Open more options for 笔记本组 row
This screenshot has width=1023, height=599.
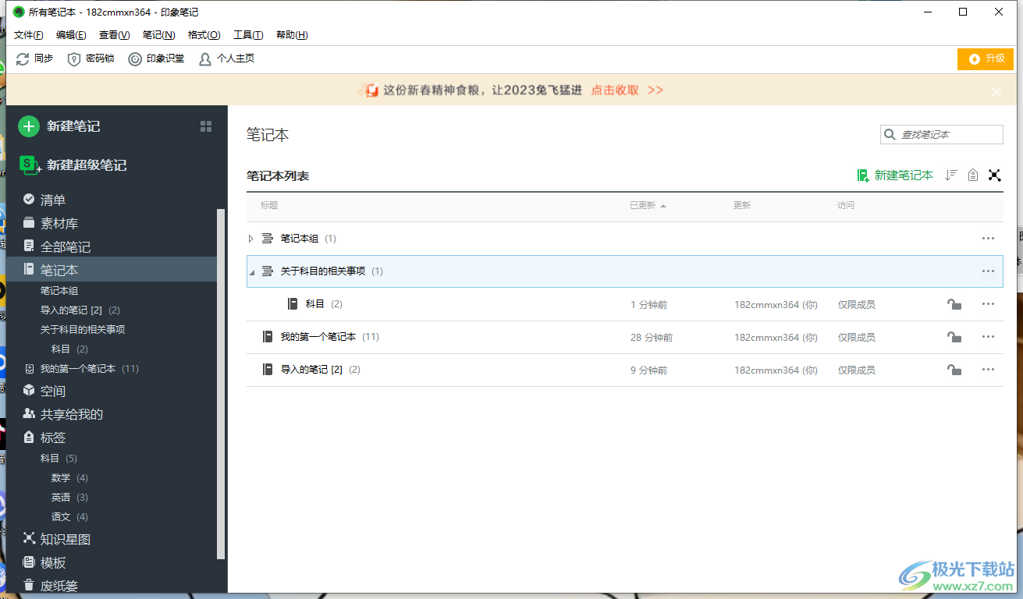(988, 239)
